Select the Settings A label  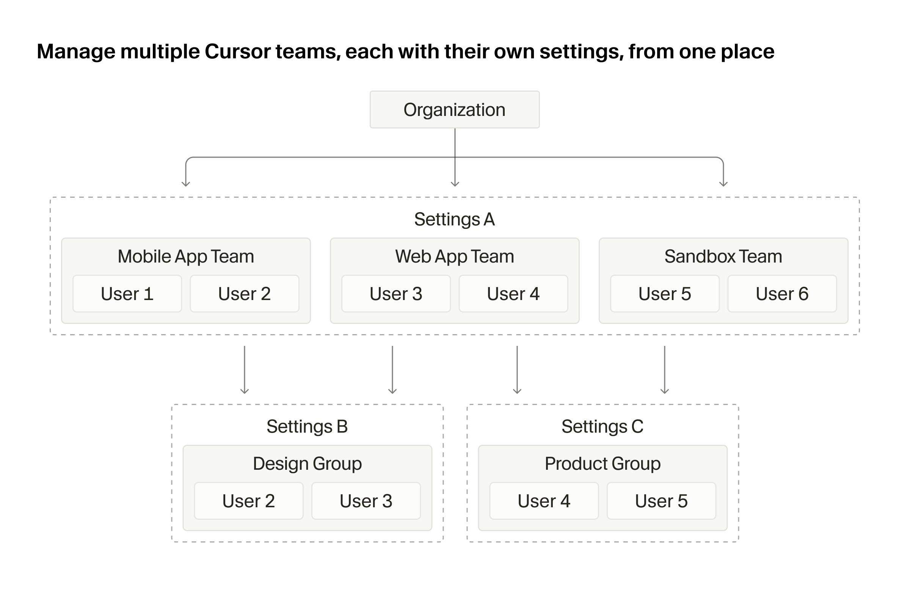point(455,219)
